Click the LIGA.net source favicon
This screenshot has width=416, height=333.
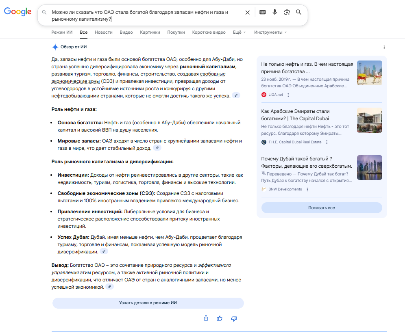[264, 95]
